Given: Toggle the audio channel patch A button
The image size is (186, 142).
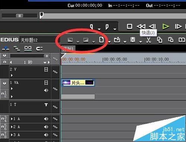Looking at the screenshot, I should pos(4,62).
